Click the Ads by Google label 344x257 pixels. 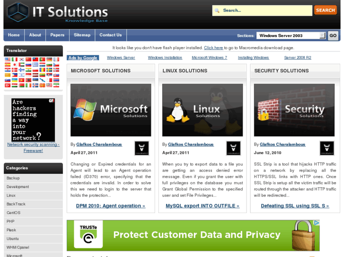[x=83, y=58]
